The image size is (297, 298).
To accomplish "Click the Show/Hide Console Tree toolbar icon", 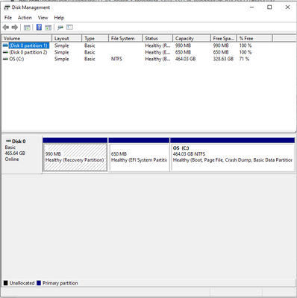I will tap(27, 28).
